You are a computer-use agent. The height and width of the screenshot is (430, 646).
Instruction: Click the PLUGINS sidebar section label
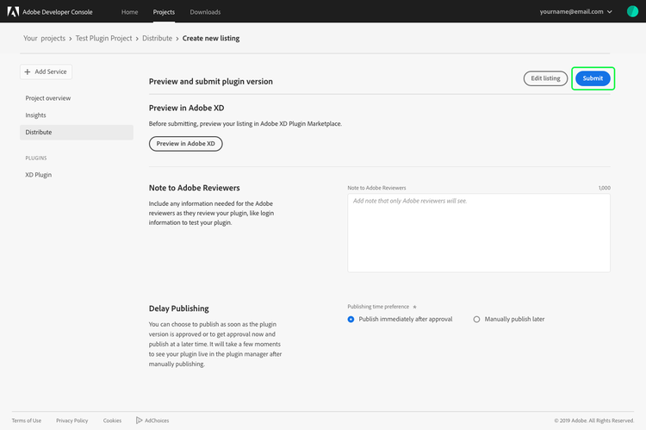[x=36, y=159]
